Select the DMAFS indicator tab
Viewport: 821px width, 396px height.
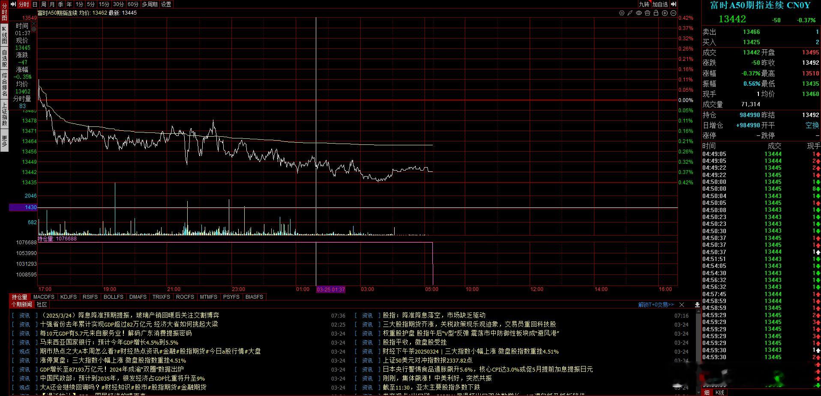(138, 297)
